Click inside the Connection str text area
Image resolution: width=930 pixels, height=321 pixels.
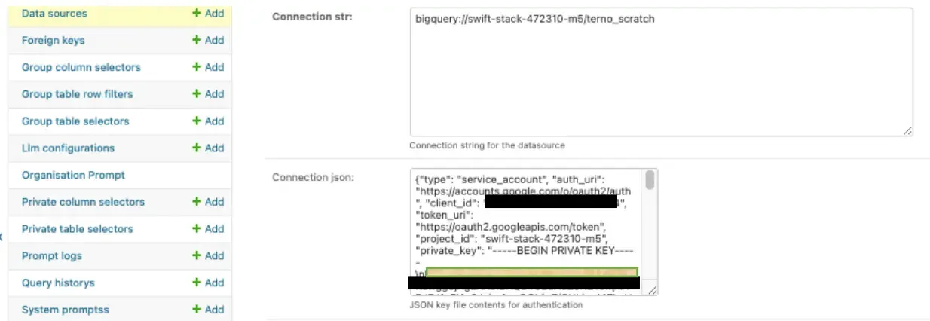[x=660, y=75]
